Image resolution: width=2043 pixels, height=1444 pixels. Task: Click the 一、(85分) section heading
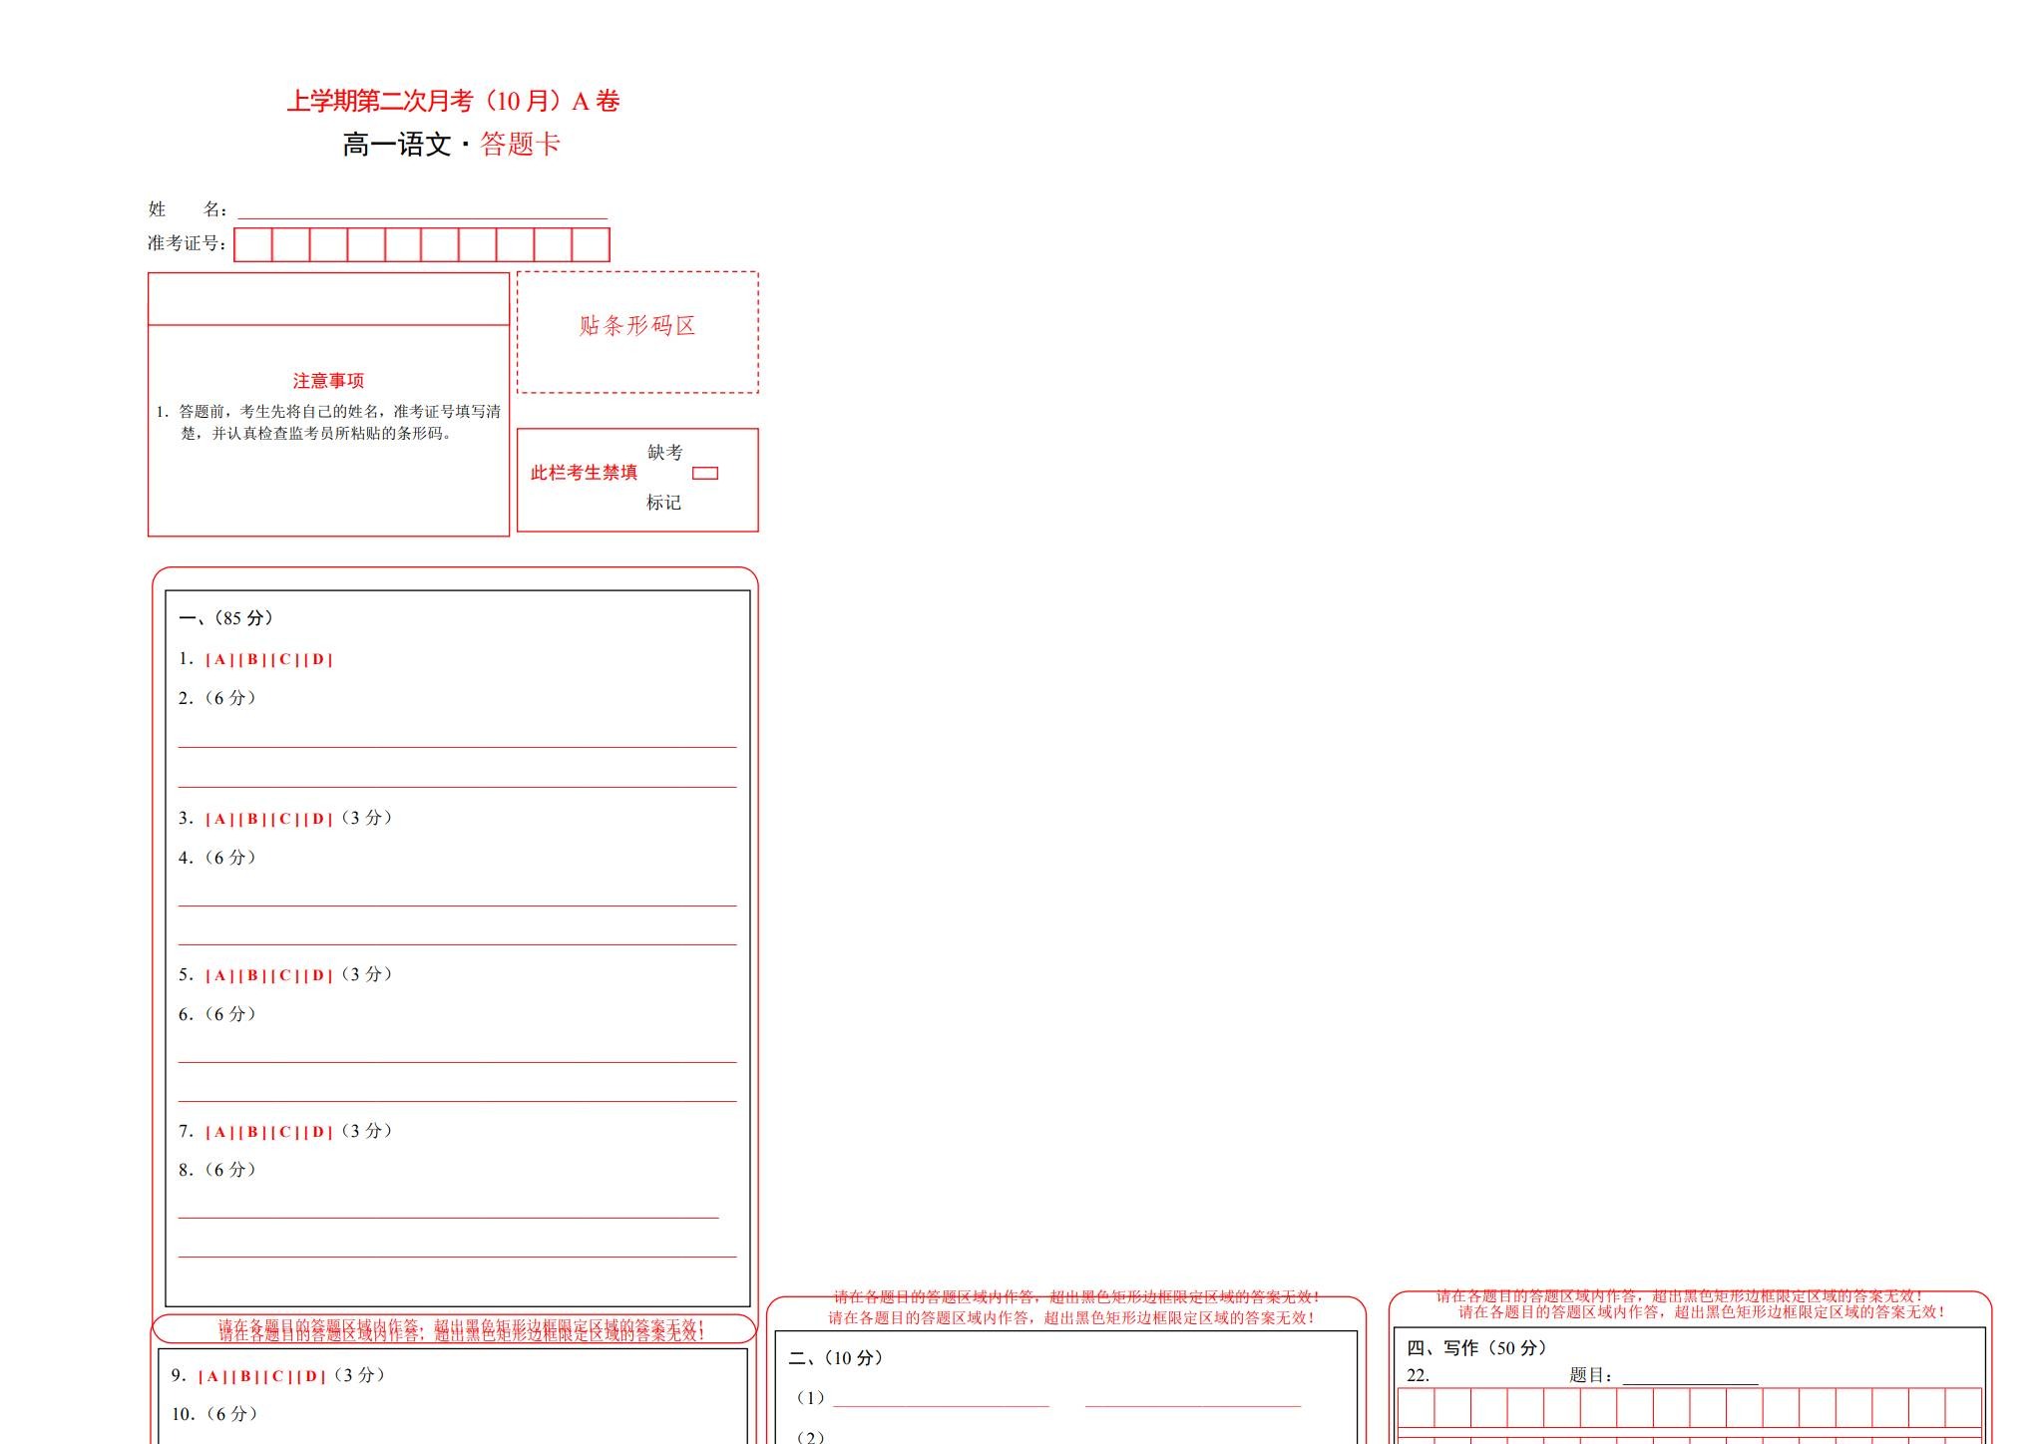[x=226, y=618]
